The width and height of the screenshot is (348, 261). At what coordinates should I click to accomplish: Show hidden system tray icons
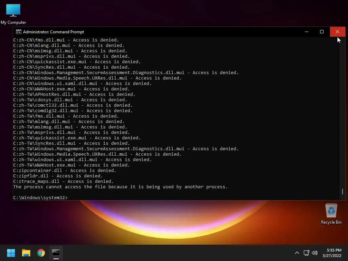tap(297, 253)
